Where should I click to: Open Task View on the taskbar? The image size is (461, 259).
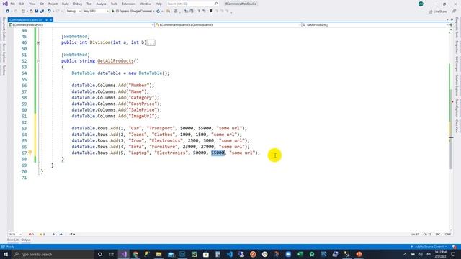(x=112, y=254)
